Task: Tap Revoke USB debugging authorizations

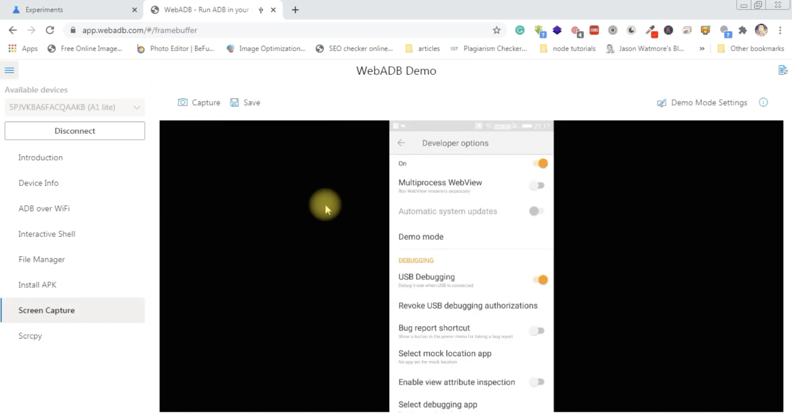Action: (x=468, y=306)
